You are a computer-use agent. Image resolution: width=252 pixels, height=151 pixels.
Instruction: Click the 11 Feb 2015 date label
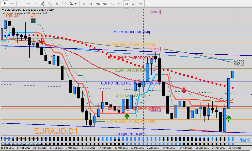7,148
